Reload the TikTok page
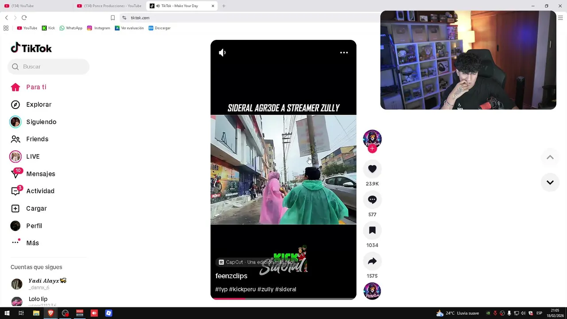Screen dimensions: 567x319 click(x=24, y=18)
